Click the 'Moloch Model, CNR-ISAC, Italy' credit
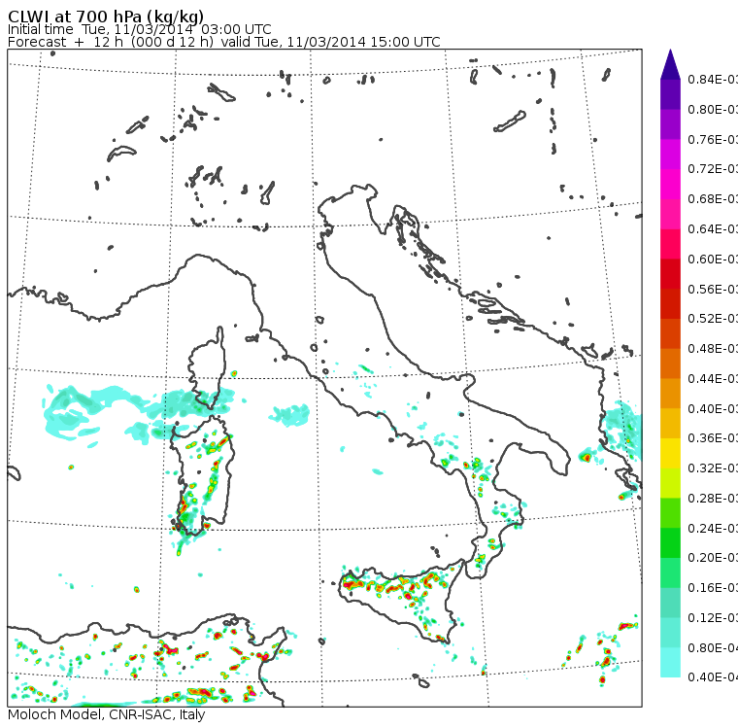Screen dimensions: 738x728 pyautogui.click(x=107, y=714)
